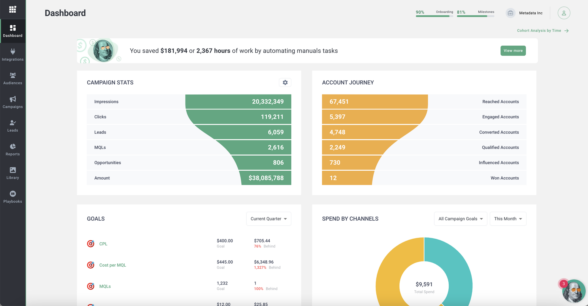Click the 1,232 MQLs goal value
The image size is (588, 306).
pyautogui.click(x=222, y=283)
